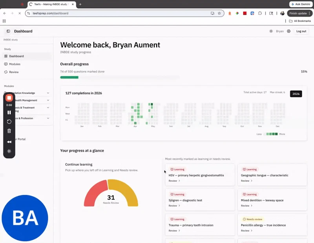Click the tab search icon in toolbar
The width and height of the screenshot is (314, 243).
(x=271, y=13)
